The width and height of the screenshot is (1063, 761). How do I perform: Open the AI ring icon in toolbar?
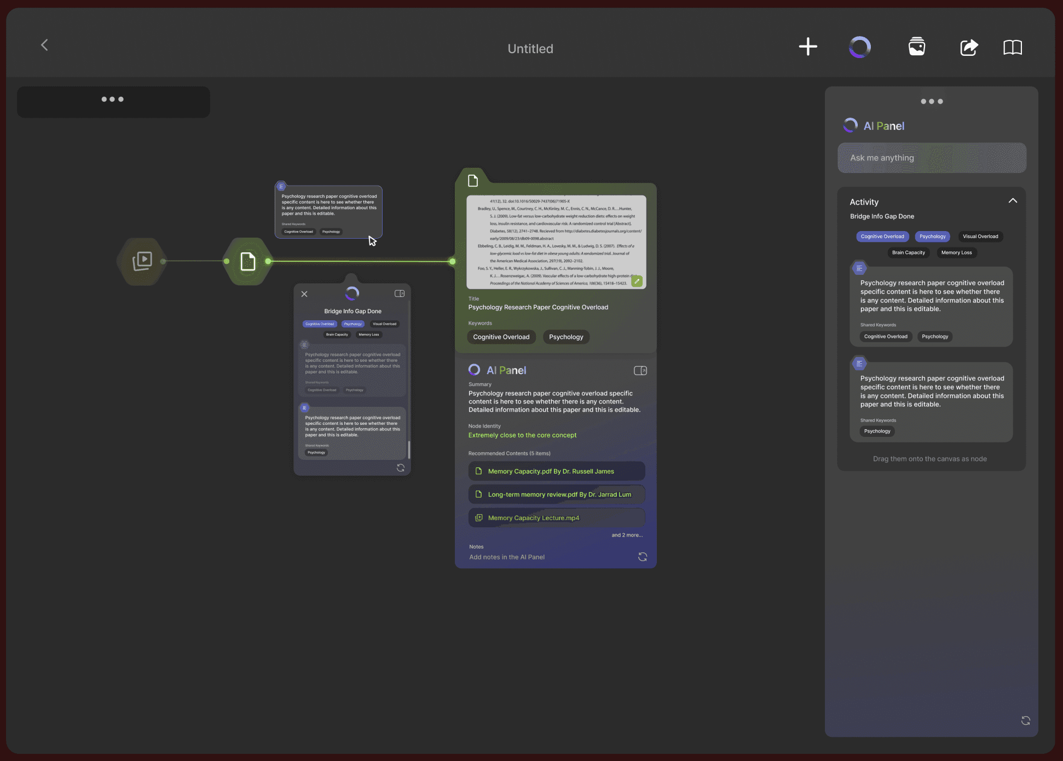pyautogui.click(x=859, y=47)
